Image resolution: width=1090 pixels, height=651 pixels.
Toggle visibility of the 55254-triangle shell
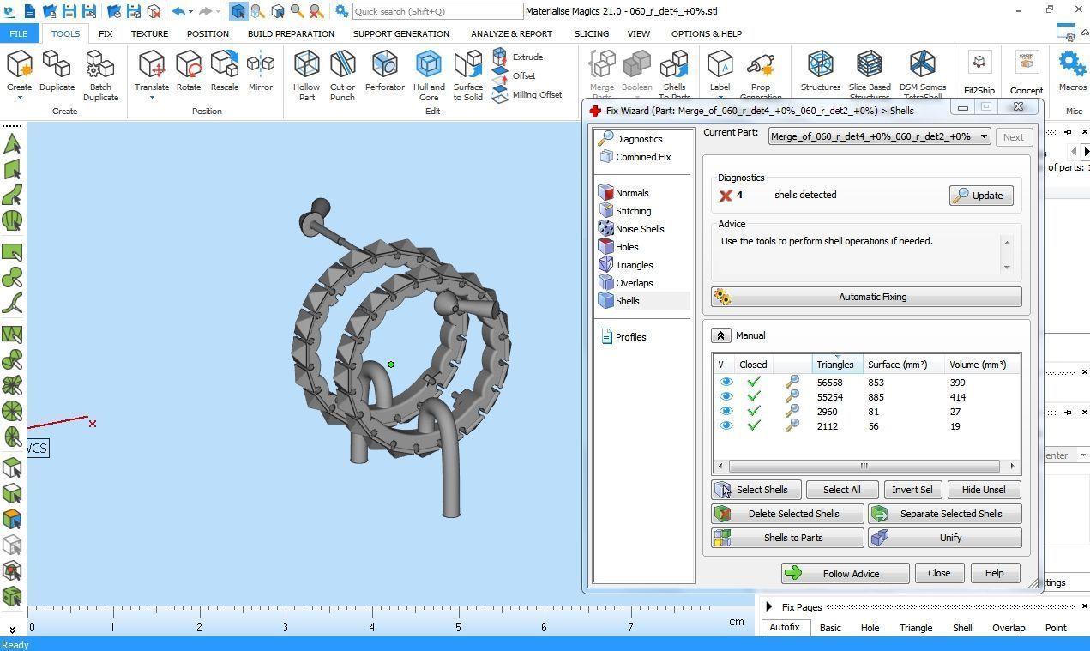[726, 397]
